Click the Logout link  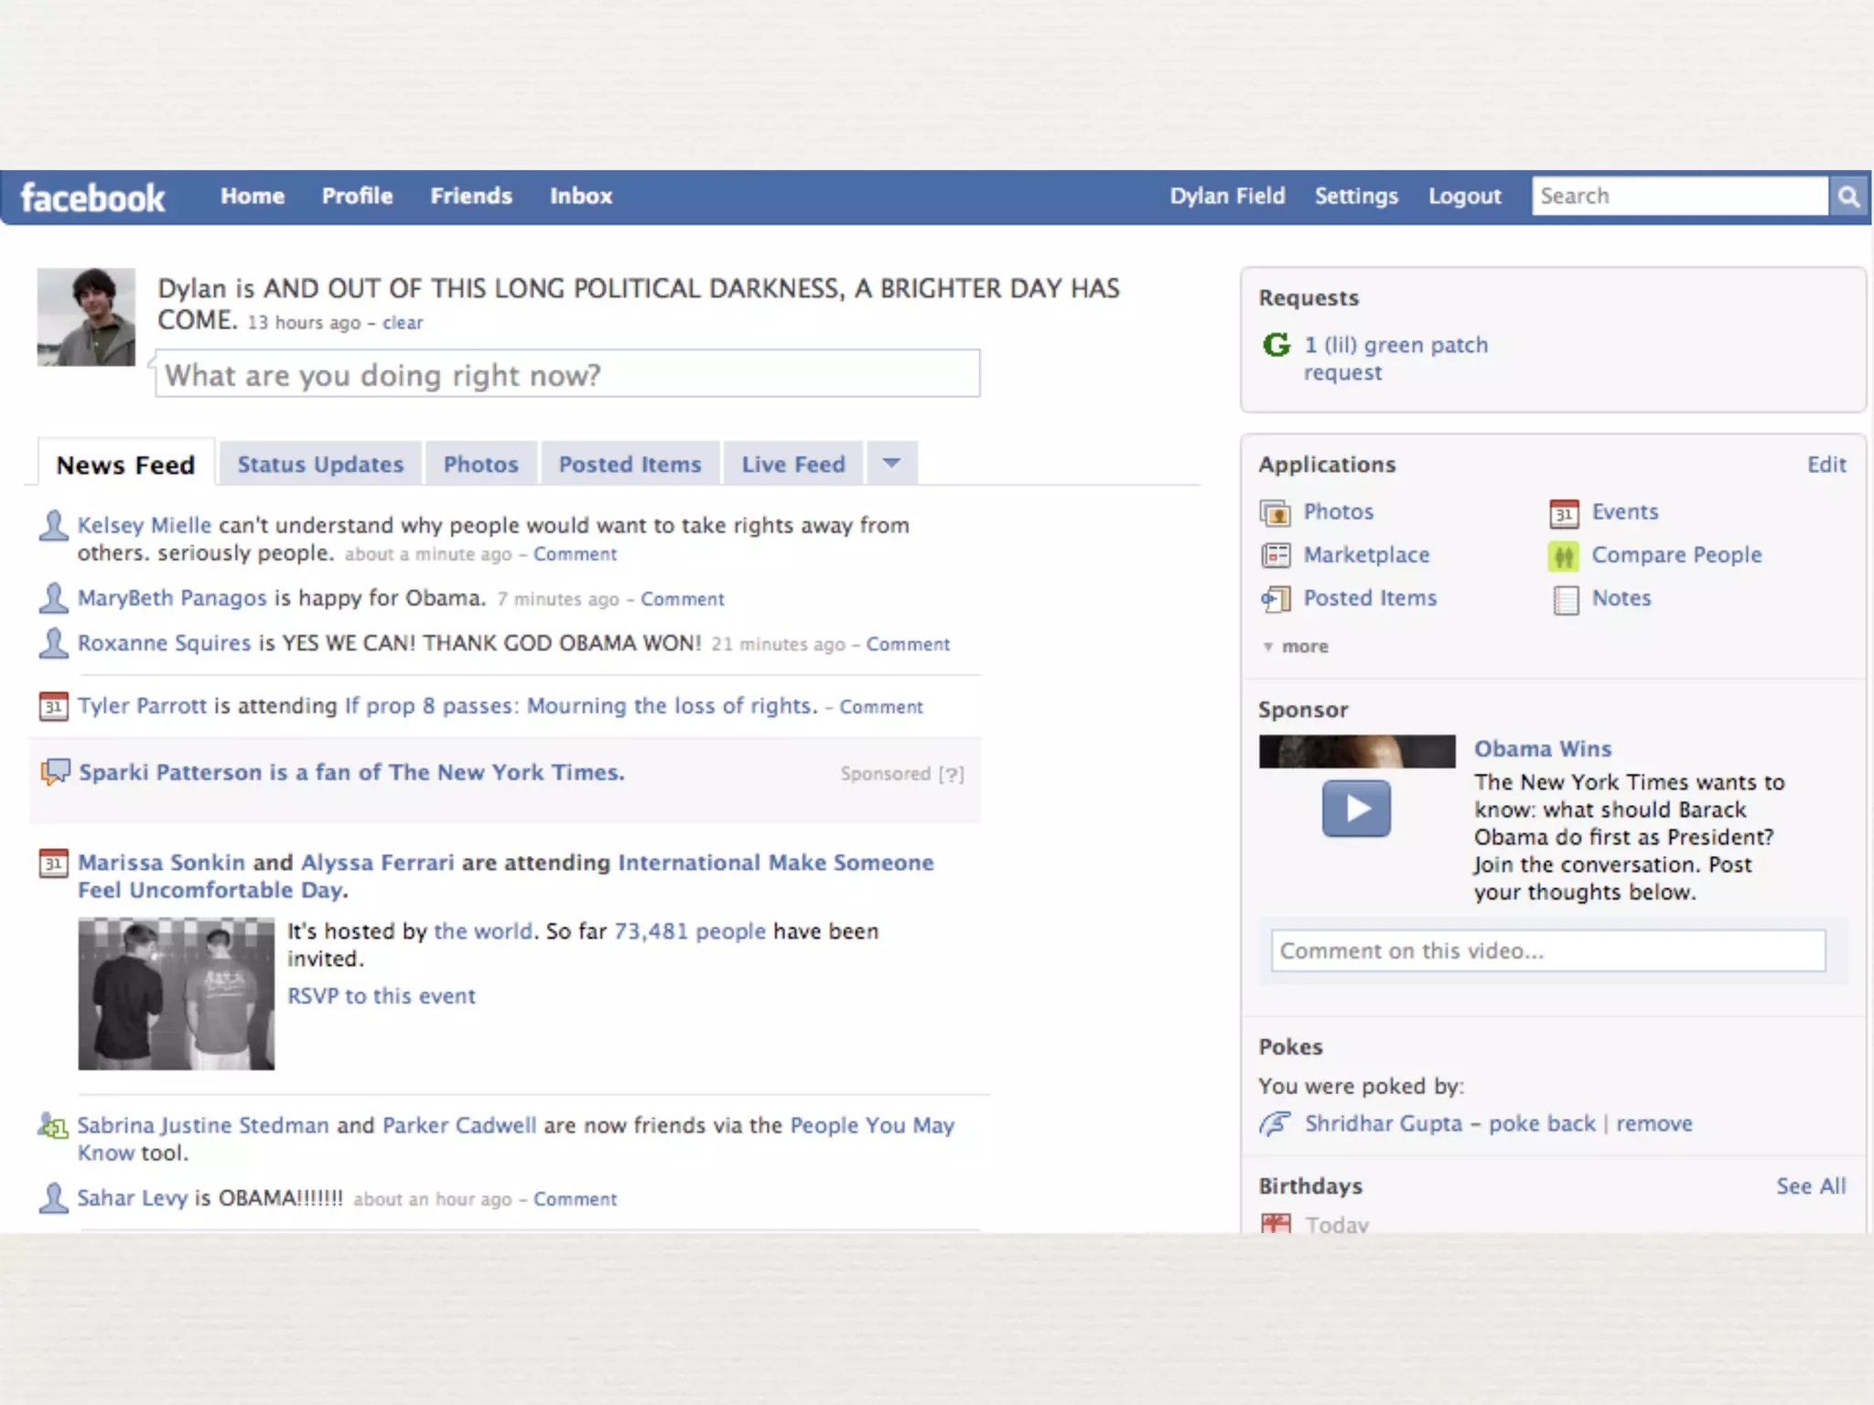tap(1464, 197)
